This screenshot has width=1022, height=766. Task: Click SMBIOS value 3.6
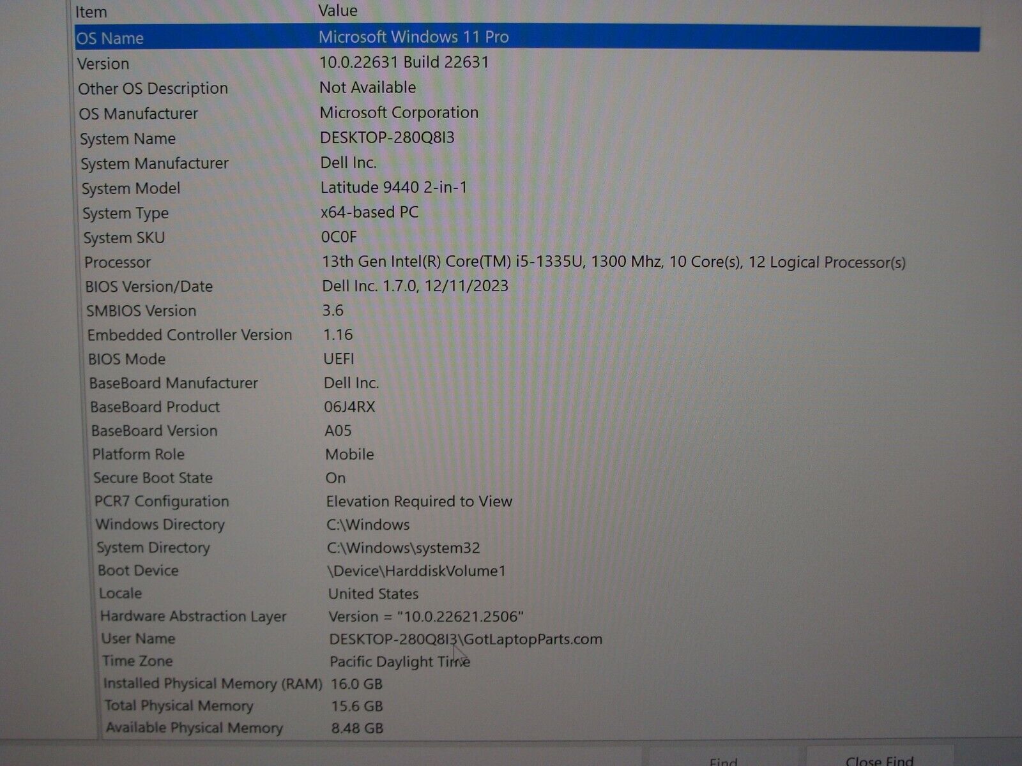point(333,310)
